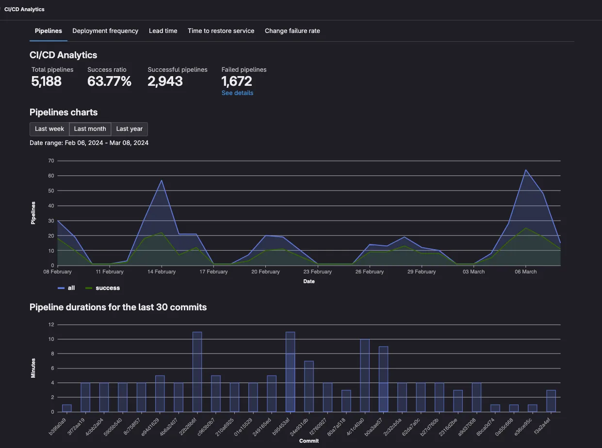
Task: Switch chart range to Last year
Action: (130, 129)
